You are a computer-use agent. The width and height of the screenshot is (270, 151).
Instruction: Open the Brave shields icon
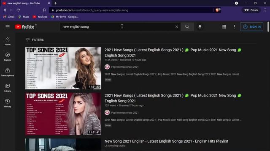(218, 10)
